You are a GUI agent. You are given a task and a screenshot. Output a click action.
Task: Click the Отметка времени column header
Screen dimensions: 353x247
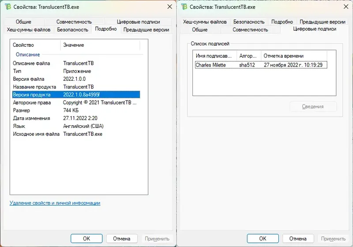pyautogui.click(x=283, y=56)
